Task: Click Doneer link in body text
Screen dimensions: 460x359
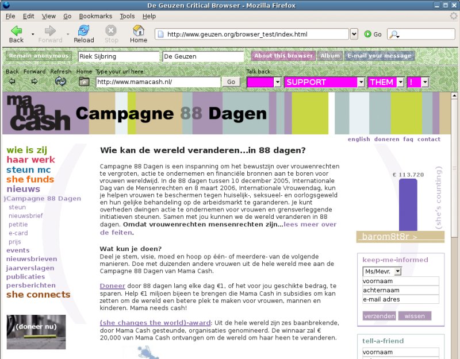Action: (x=112, y=286)
